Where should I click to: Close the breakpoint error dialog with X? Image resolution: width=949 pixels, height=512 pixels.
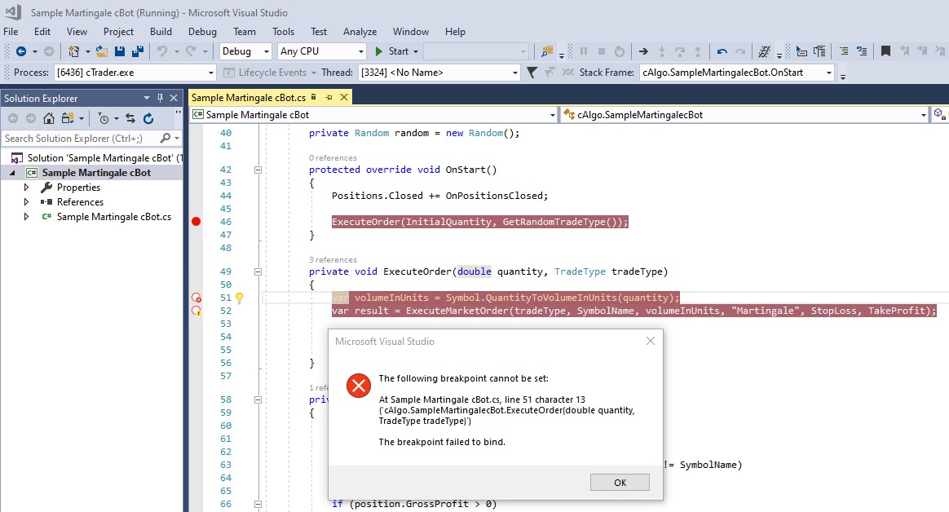[650, 342]
